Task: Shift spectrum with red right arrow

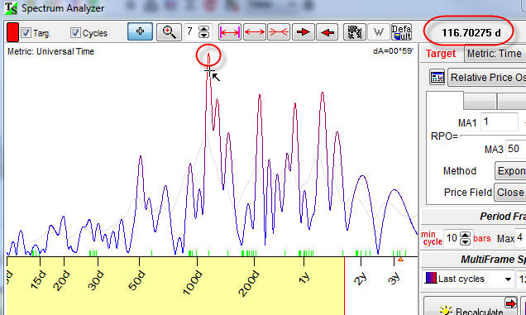Action: tap(304, 32)
